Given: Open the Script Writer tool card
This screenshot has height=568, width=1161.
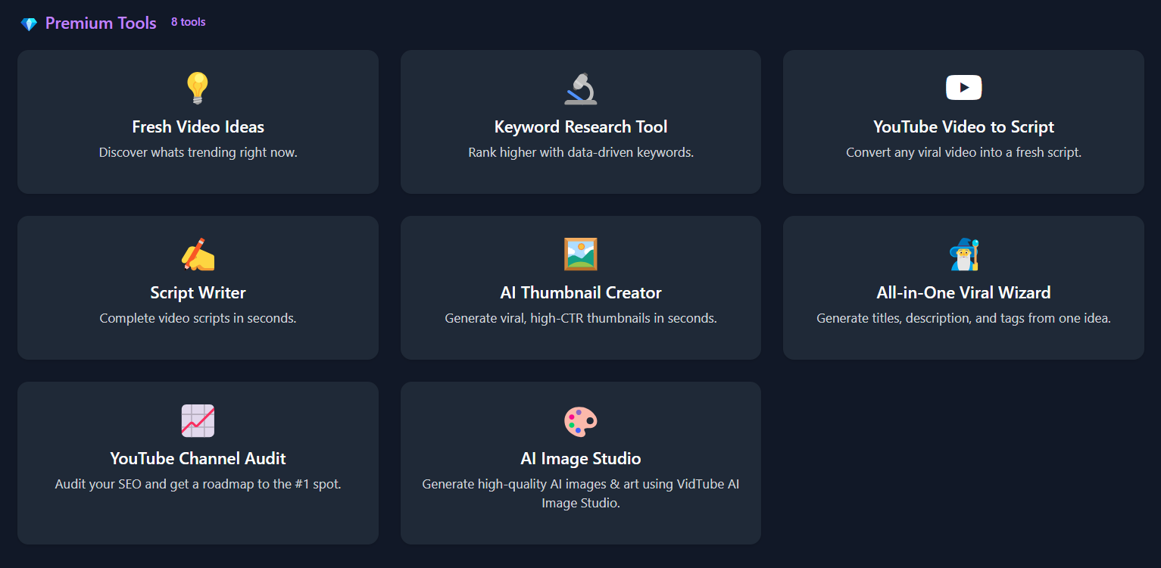Looking at the screenshot, I should pyautogui.click(x=198, y=288).
